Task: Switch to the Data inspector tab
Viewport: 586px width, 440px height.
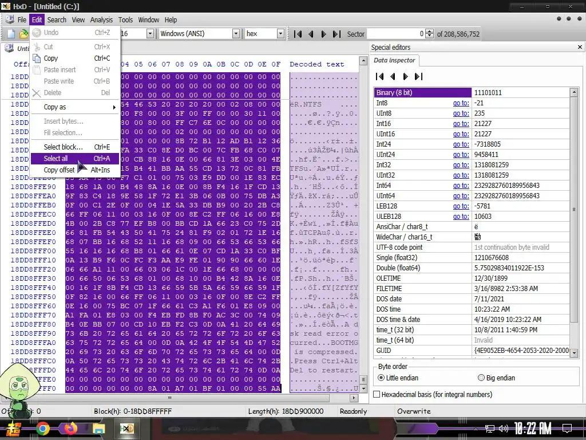Action: (x=394, y=60)
